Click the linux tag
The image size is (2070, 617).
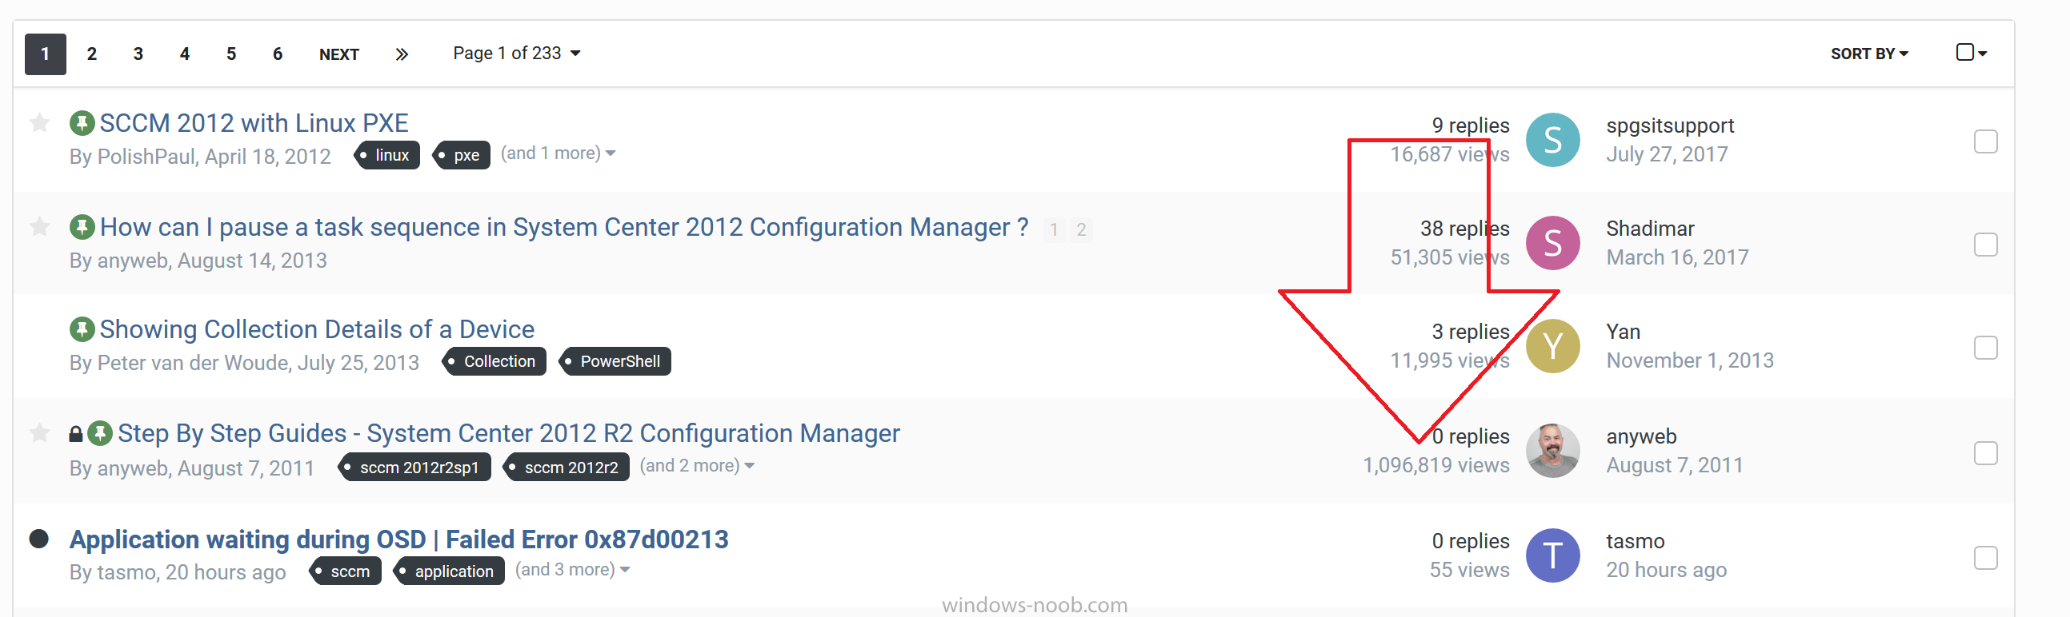[x=387, y=155]
